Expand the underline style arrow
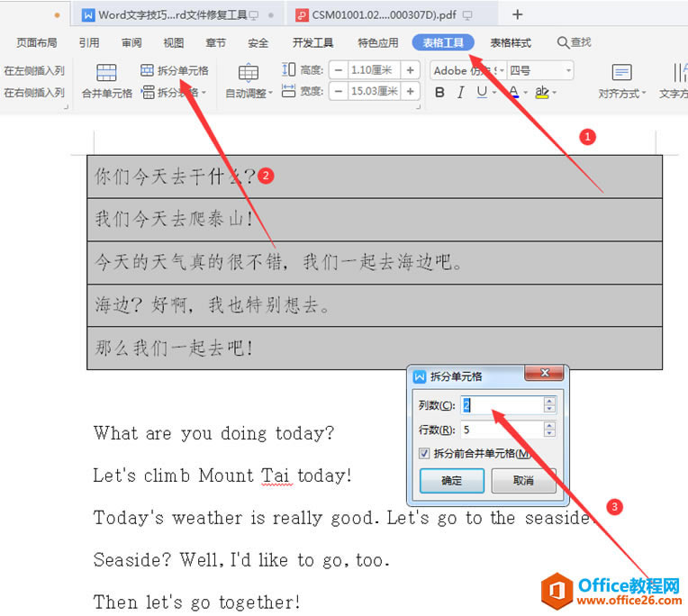The height and width of the screenshot is (616, 688). tap(494, 93)
